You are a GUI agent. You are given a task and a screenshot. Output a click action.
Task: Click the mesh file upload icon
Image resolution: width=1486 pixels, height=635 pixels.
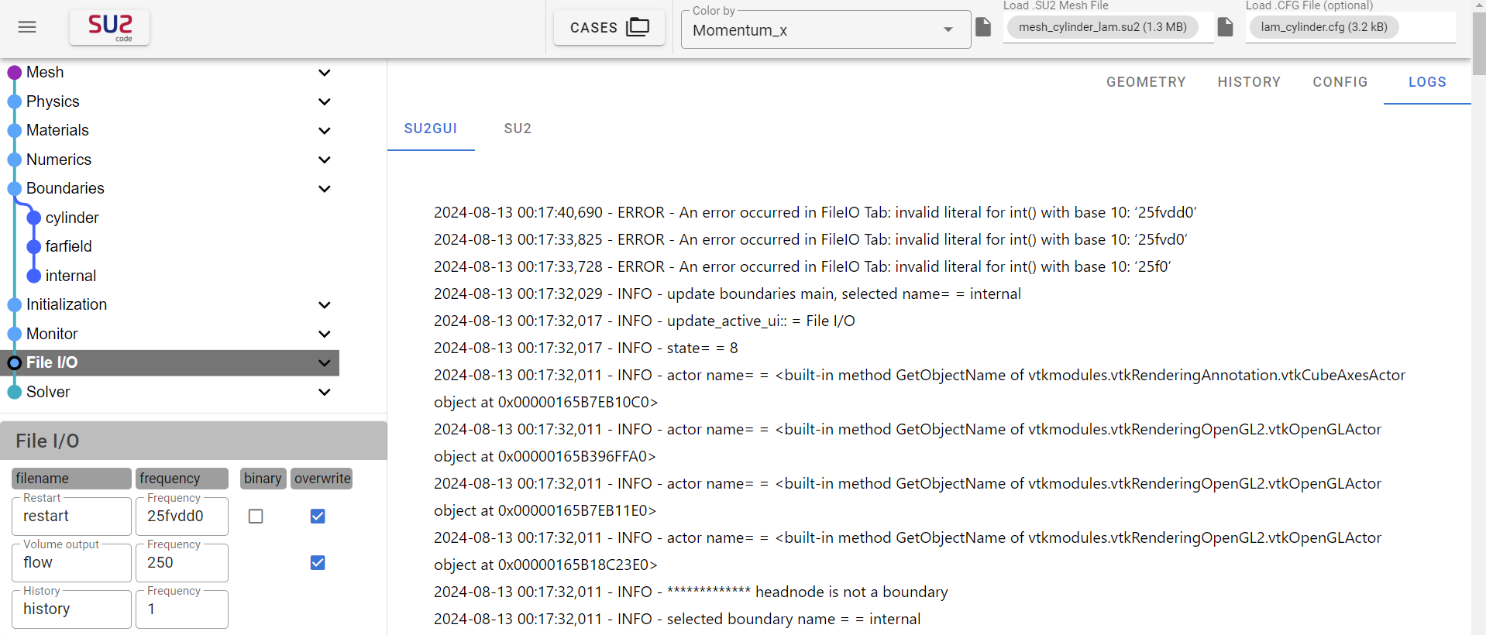click(983, 27)
